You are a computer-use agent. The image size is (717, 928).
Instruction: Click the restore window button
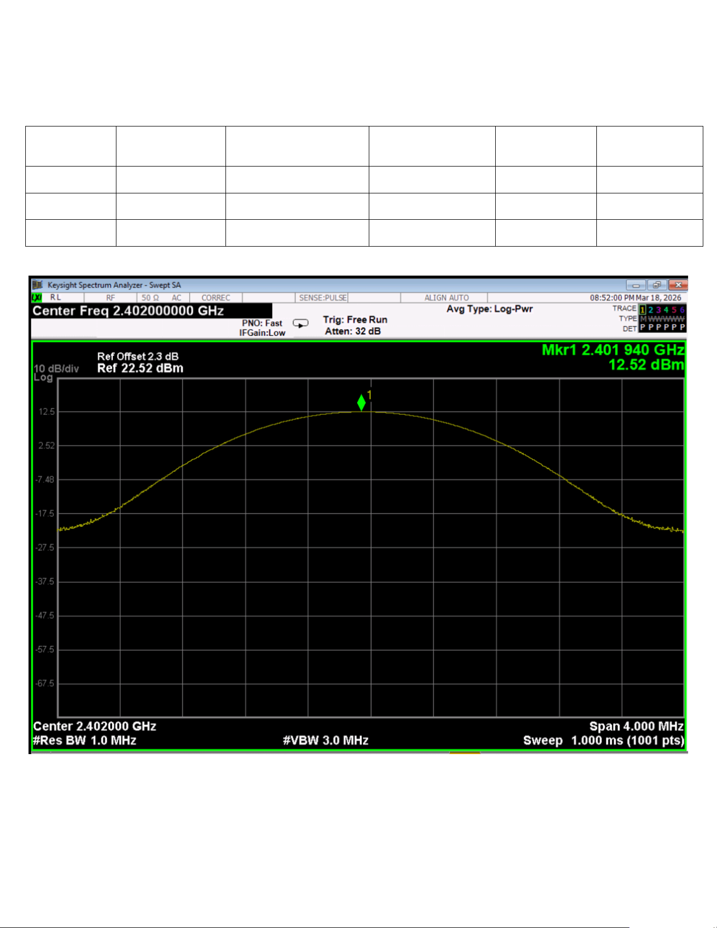pyautogui.click(x=656, y=285)
